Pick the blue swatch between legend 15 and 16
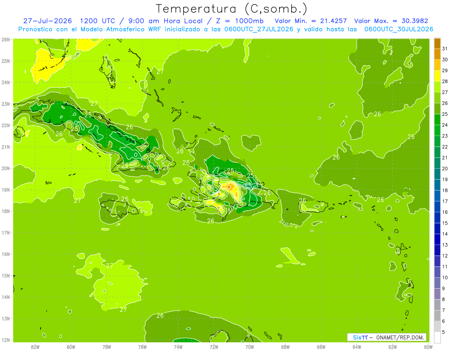The height and width of the screenshot is (352, 455). tap(438, 217)
